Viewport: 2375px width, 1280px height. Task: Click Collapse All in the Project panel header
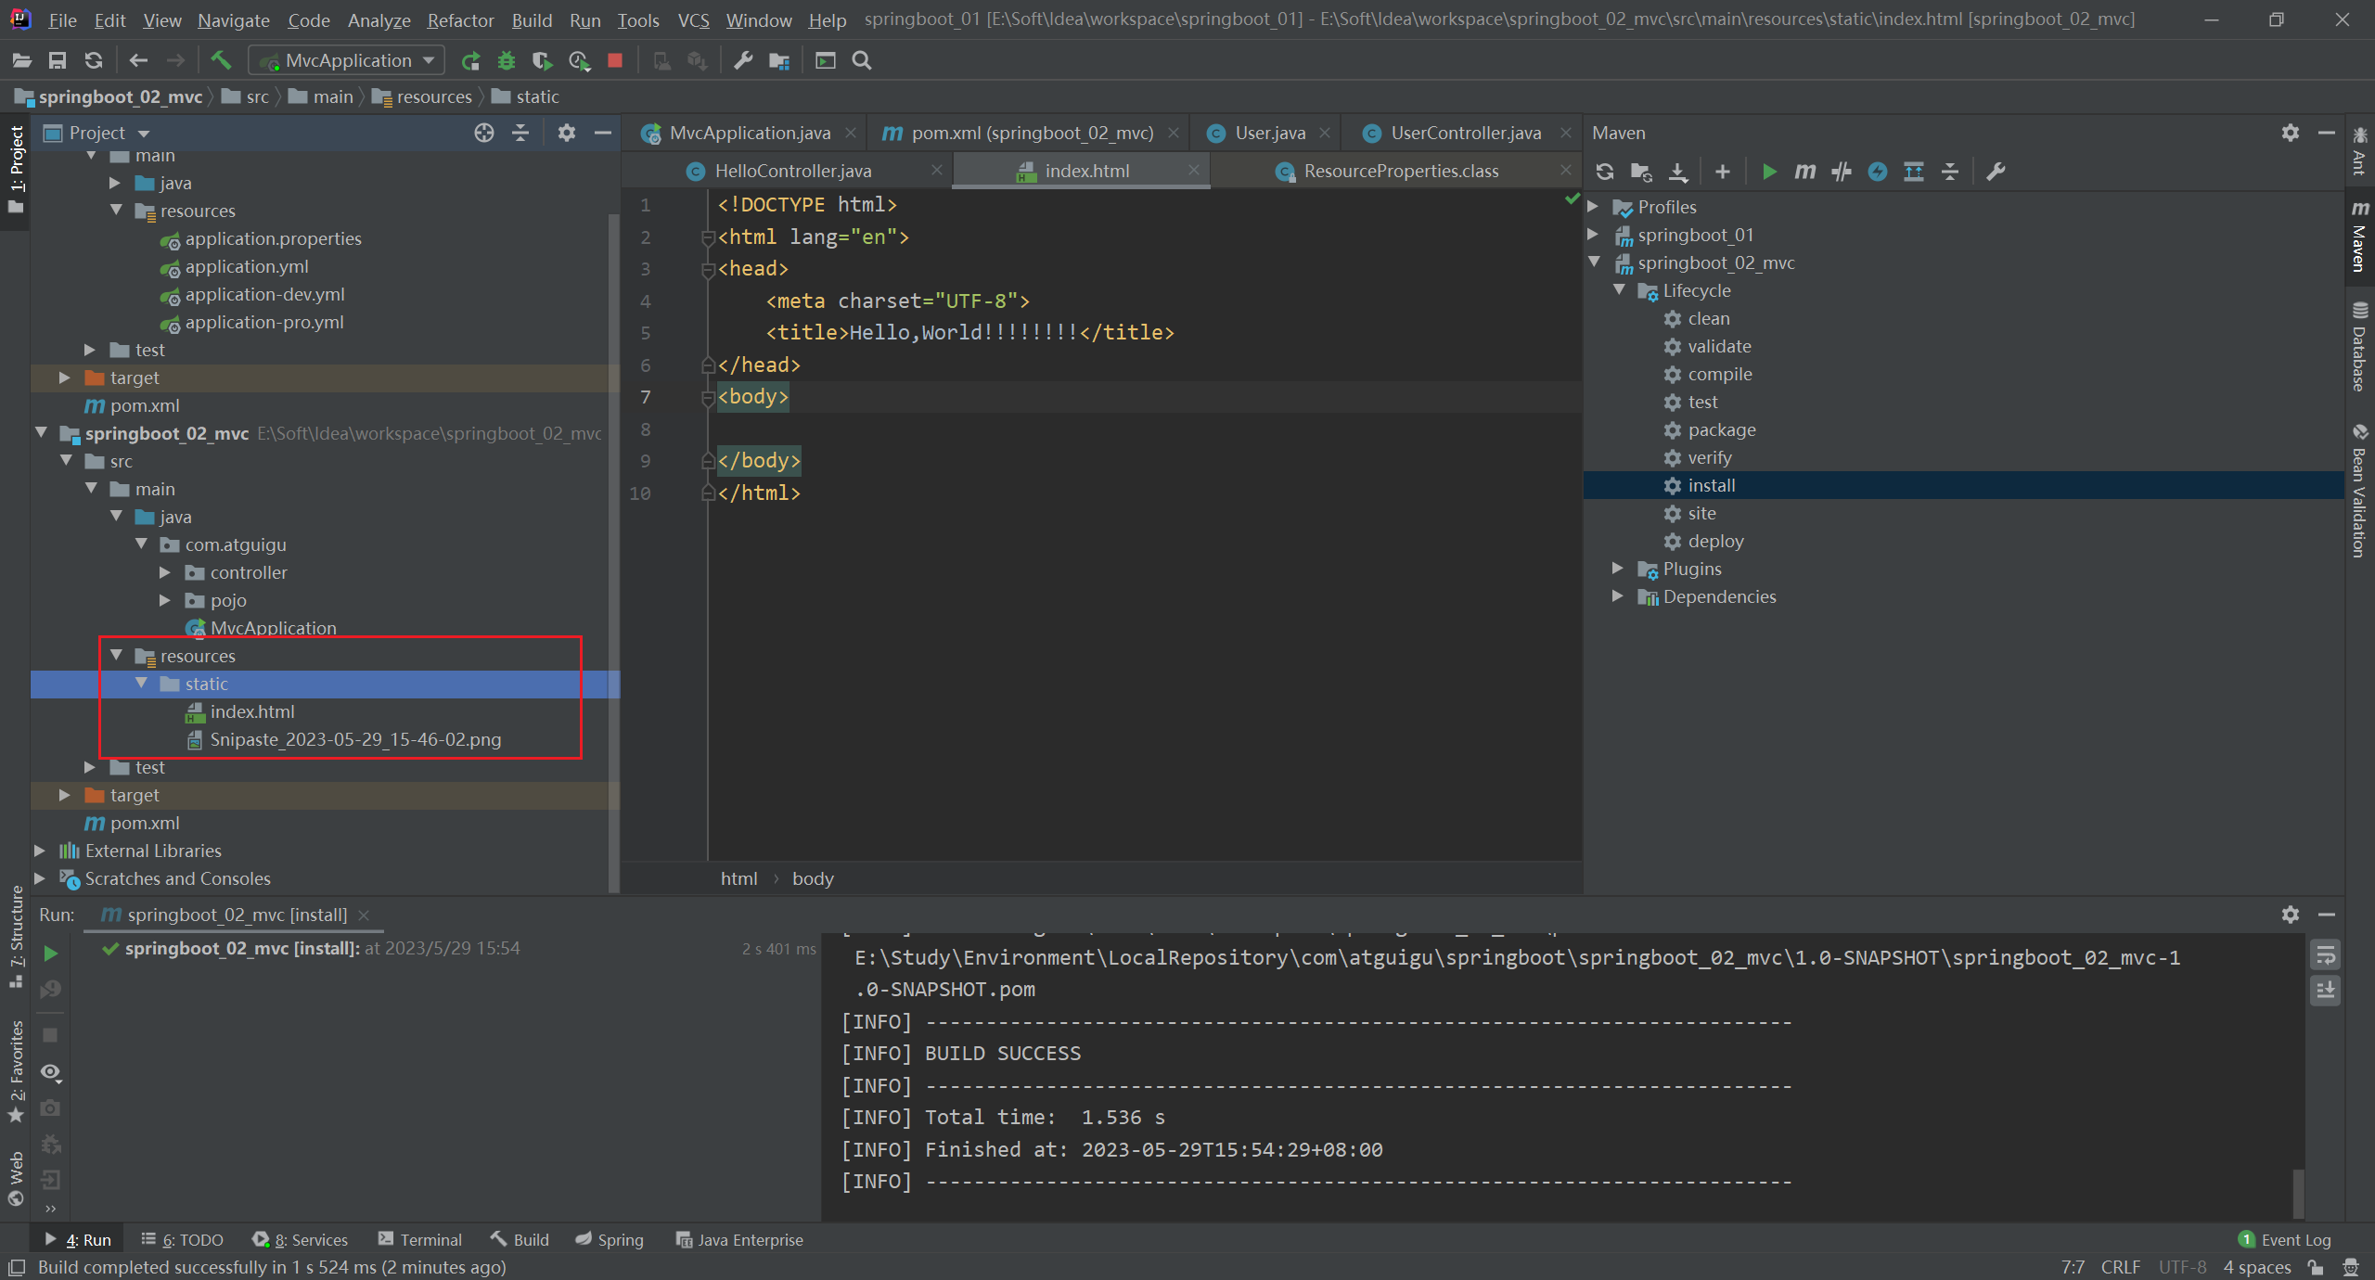pyautogui.click(x=520, y=133)
